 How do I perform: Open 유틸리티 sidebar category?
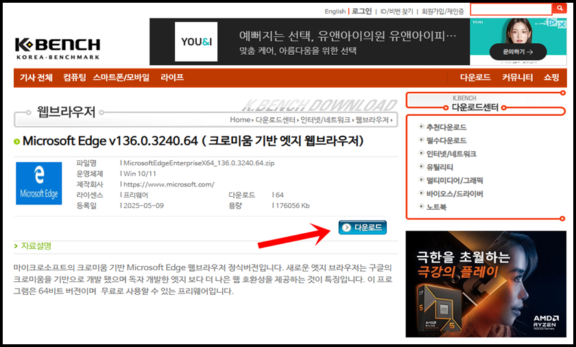[x=440, y=167]
